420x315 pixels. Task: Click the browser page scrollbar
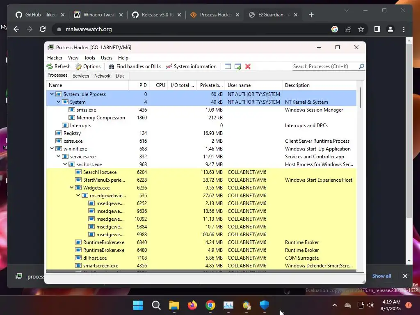point(409,131)
